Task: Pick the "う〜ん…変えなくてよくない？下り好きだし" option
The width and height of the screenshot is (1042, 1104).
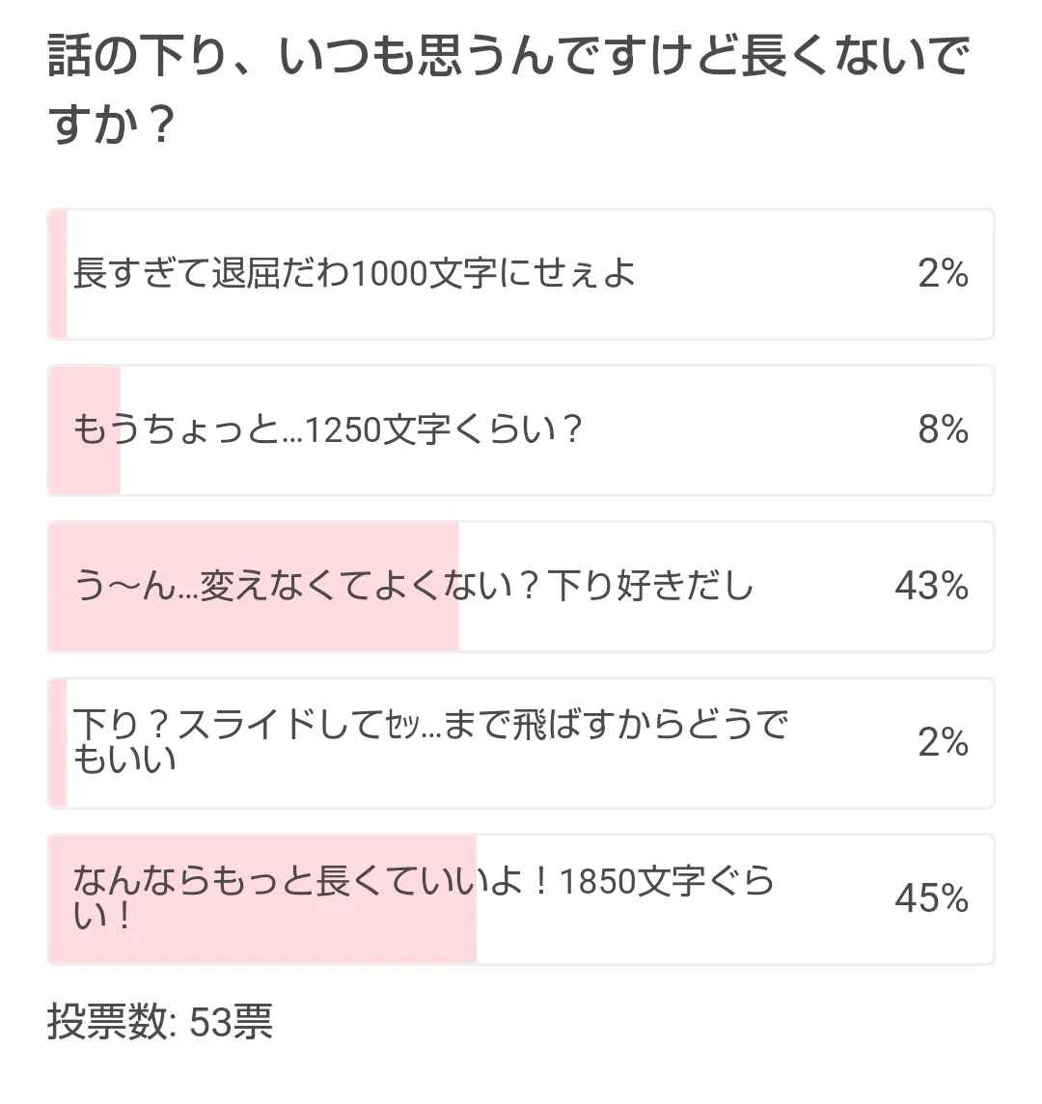Action: [x=413, y=587]
